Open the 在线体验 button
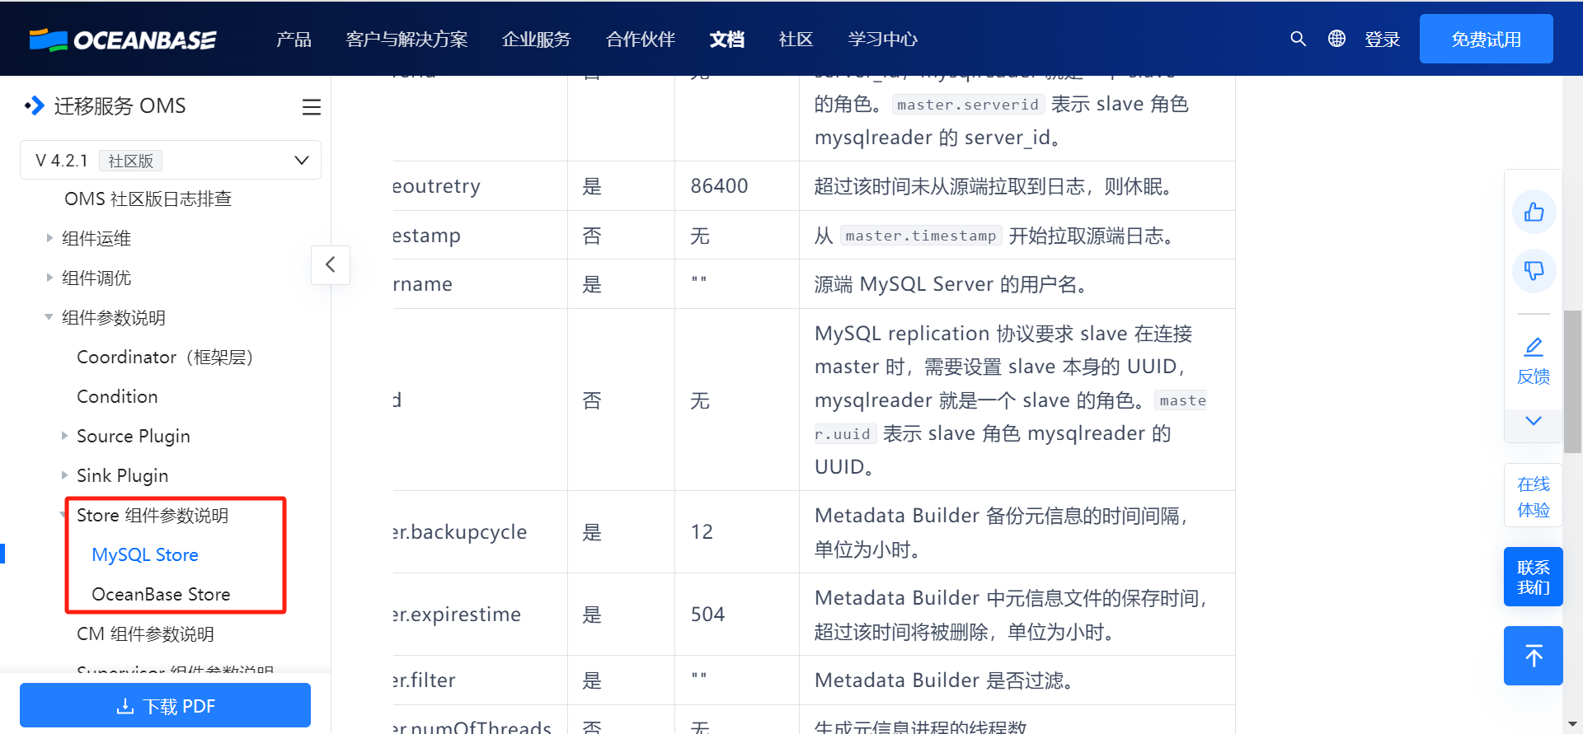The width and height of the screenshot is (1583, 734). click(x=1534, y=497)
